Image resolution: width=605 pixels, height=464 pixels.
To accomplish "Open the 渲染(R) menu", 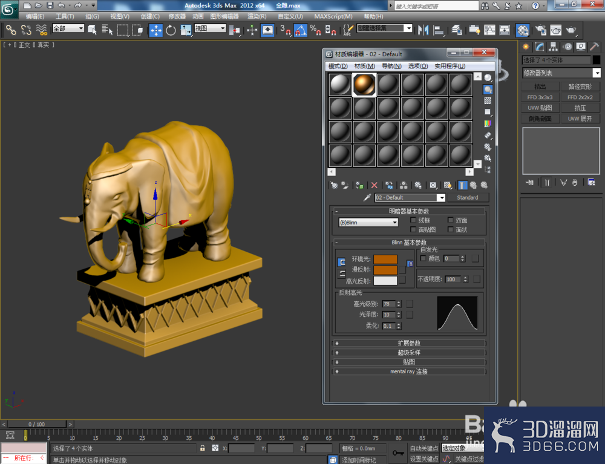I will point(257,16).
